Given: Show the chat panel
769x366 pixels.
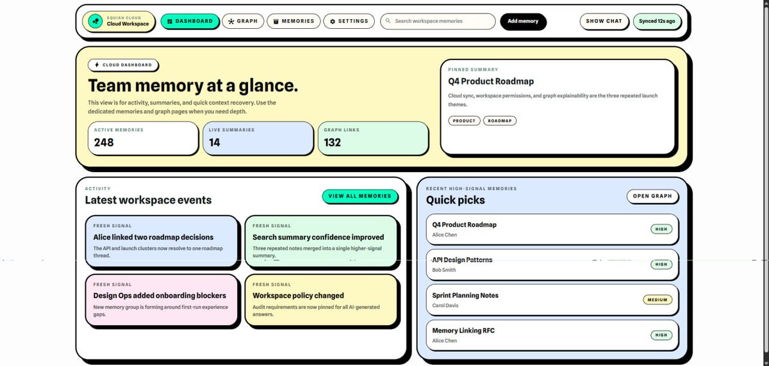Looking at the screenshot, I should (x=604, y=21).
